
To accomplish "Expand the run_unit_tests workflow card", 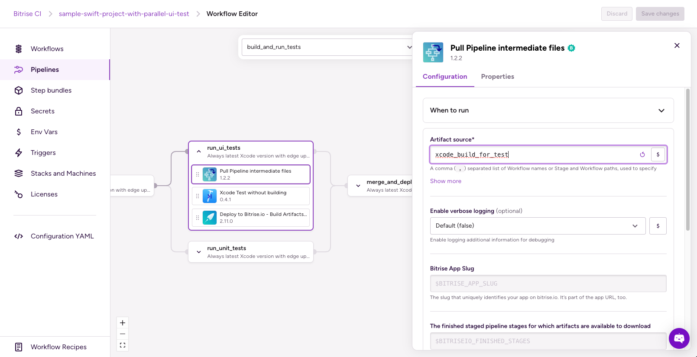I will coord(199,252).
